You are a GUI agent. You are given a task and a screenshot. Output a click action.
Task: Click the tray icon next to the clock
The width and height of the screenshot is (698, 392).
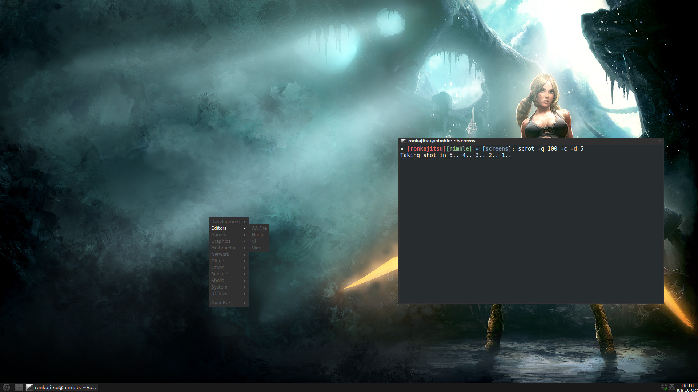tap(672, 387)
